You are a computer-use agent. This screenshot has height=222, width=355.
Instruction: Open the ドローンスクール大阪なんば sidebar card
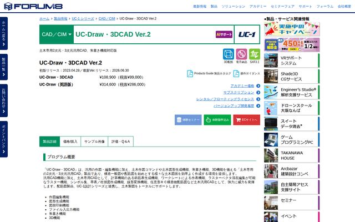(x=292, y=108)
